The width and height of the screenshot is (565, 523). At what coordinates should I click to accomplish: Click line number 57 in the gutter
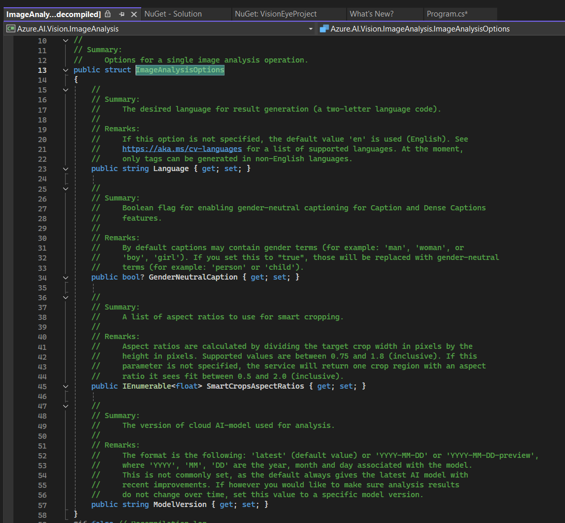(x=42, y=505)
